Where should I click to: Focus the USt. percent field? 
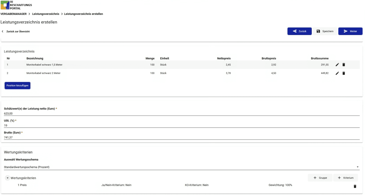pyautogui.click(x=182, y=125)
